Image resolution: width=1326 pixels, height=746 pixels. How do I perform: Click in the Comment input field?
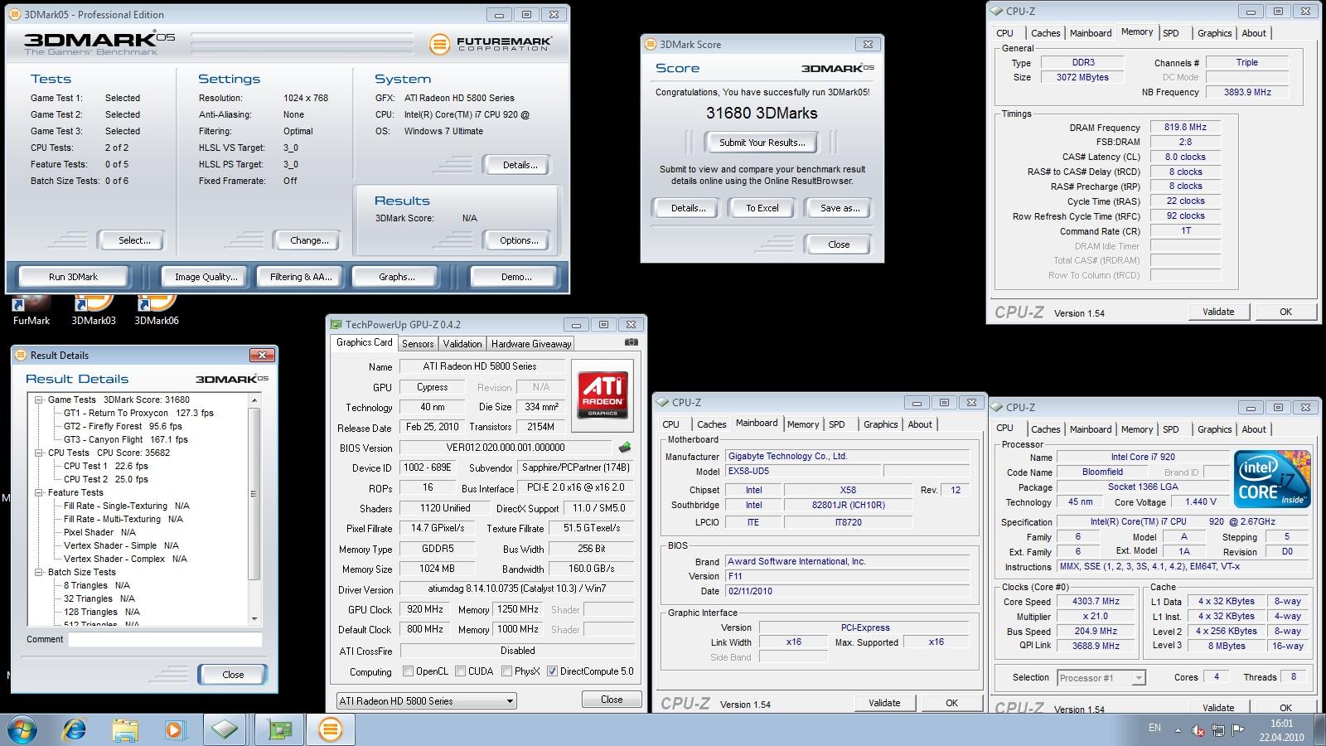click(x=165, y=640)
